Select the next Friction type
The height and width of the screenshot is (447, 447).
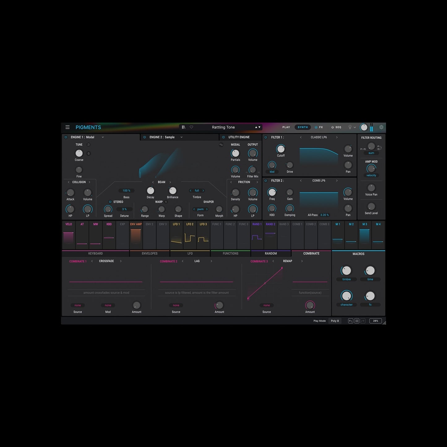tap(257, 182)
